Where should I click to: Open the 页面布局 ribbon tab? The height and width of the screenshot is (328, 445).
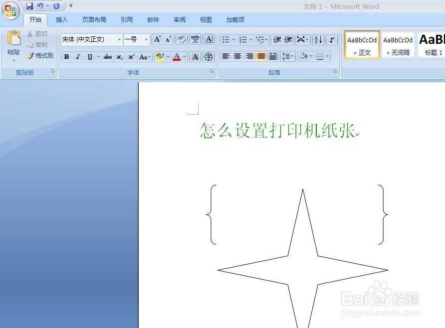click(x=95, y=19)
